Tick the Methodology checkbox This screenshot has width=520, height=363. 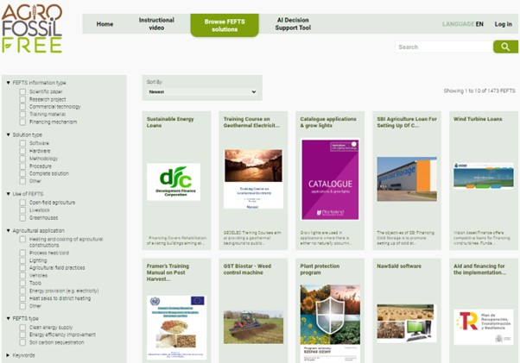(x=22, y=159)
